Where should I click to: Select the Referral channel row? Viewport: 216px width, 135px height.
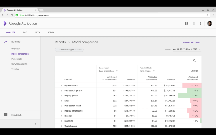128,116
